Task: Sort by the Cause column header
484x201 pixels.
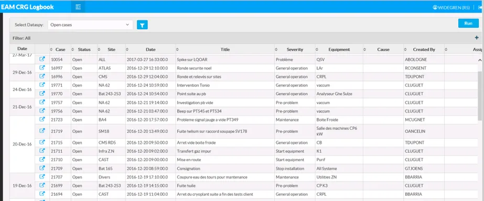Action: point(383,49)
